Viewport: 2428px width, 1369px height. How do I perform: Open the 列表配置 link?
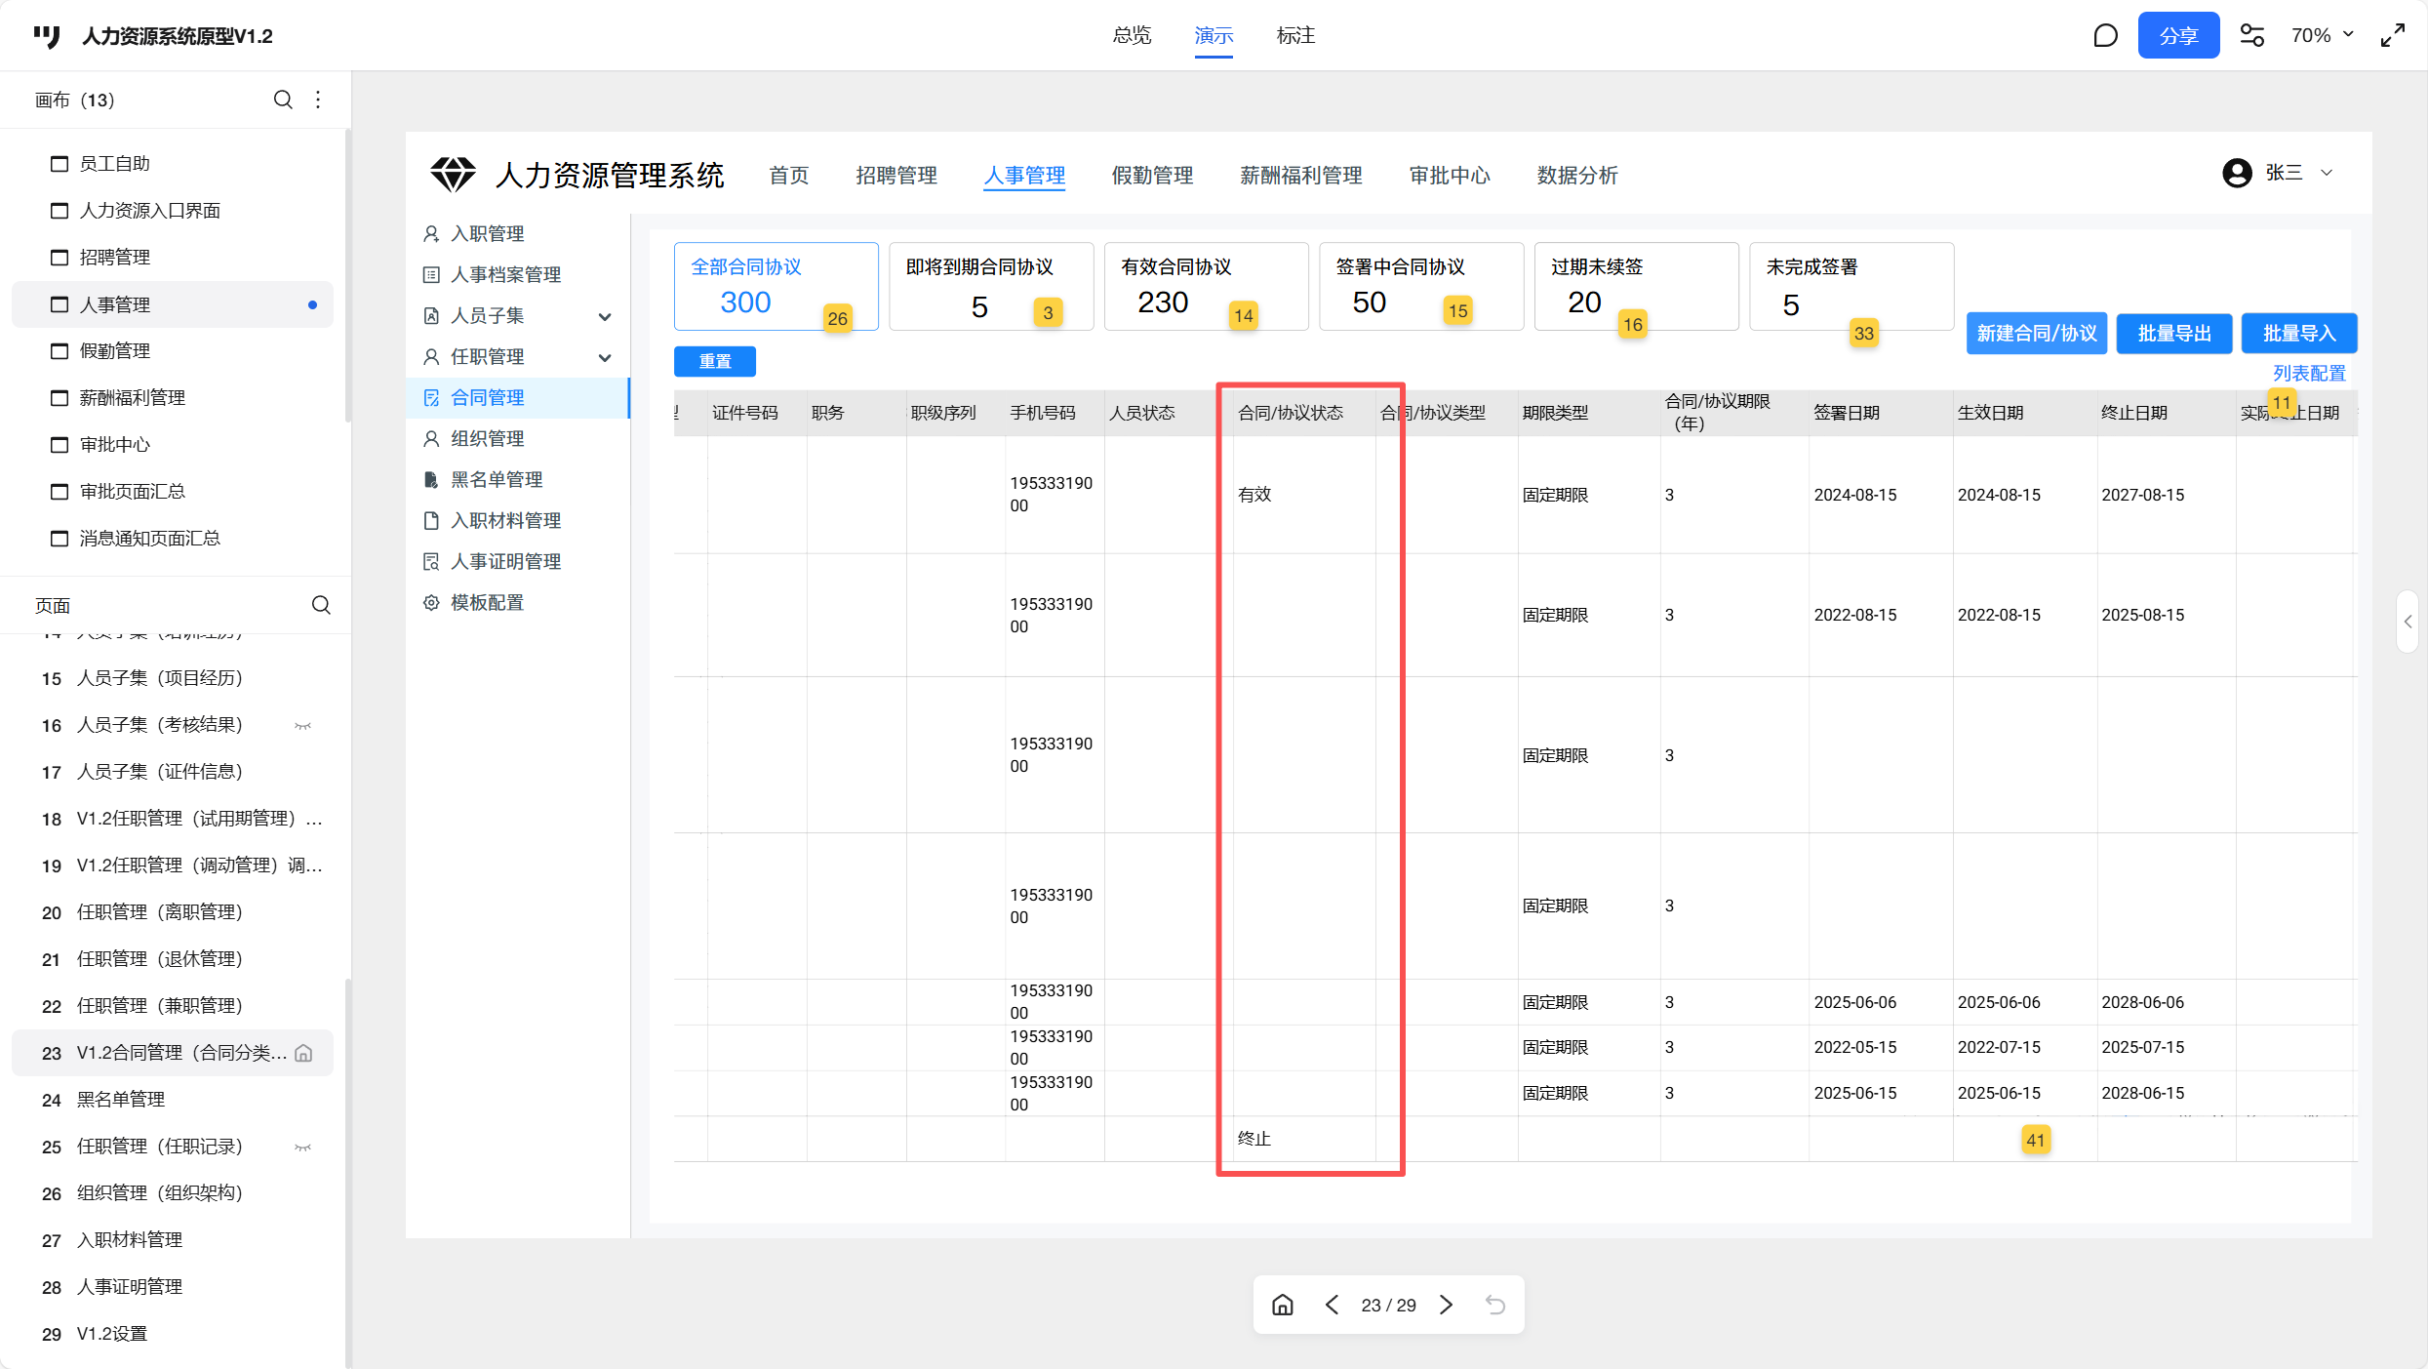(x=2308, y=373)
